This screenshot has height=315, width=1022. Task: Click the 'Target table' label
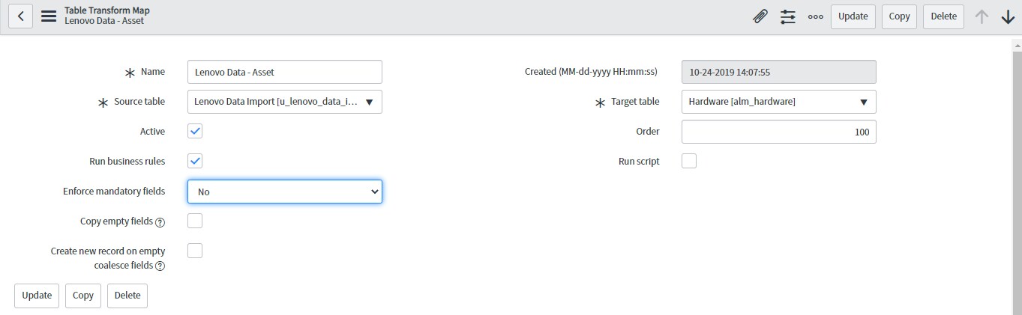tap(635, 102)
